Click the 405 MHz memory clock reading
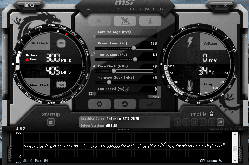Image resolution: width=249 pixels, height=165 pixels. coord(58,71)
